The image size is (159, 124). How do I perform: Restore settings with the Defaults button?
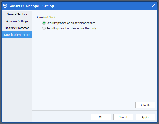tap(145, 105)
